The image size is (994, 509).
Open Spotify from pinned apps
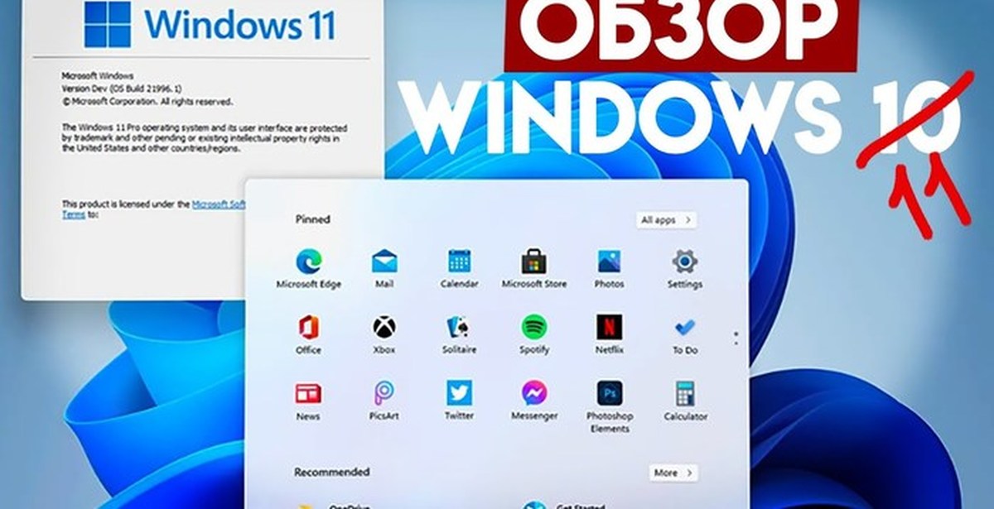point(534,328)
